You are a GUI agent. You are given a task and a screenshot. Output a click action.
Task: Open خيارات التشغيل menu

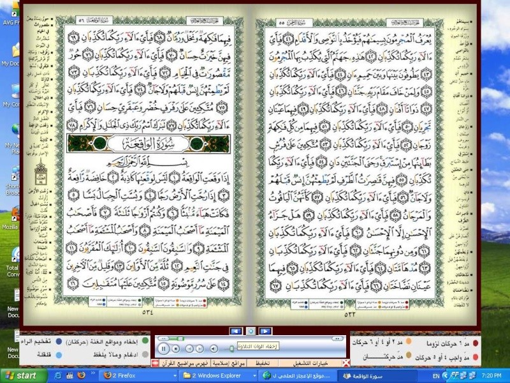(310, 363)
